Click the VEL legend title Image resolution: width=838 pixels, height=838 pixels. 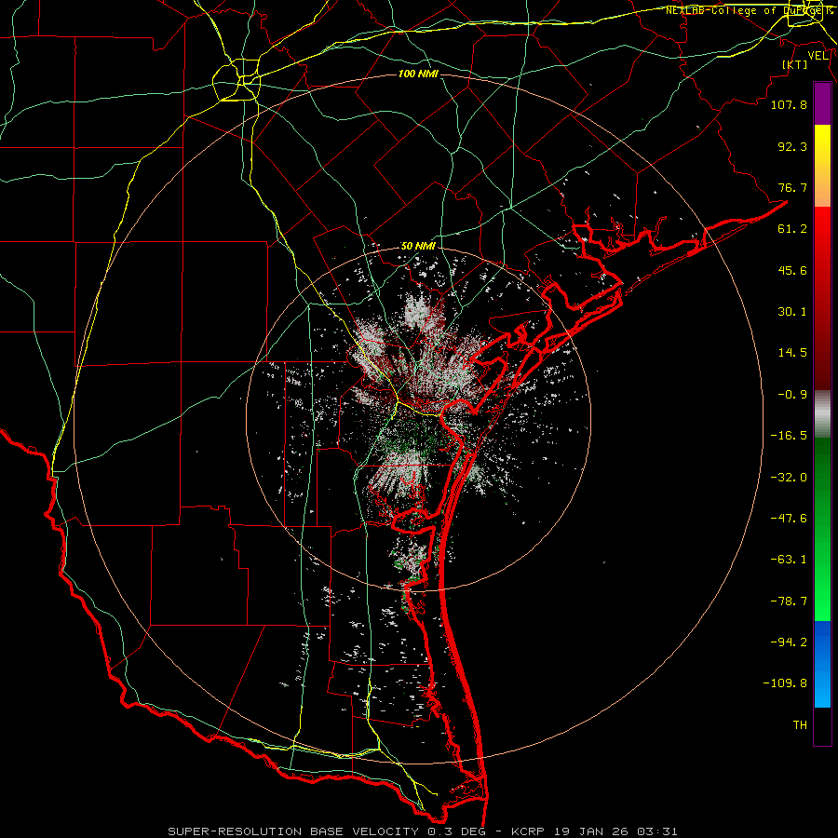818,56
